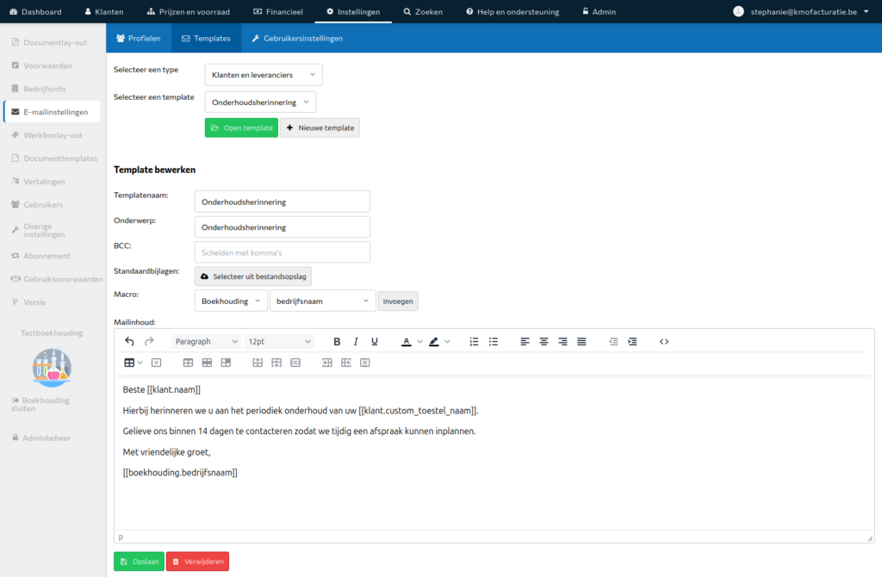Viewport: 882px width, 577px height.
Task: Open the Onderhoudsherinnering template dropdown
Action: click(x=260, y=102)
